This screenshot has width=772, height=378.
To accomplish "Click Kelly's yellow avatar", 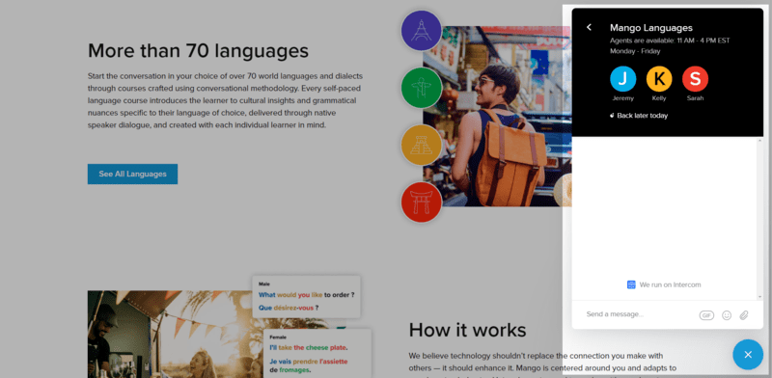I will (x=659, y=79).
